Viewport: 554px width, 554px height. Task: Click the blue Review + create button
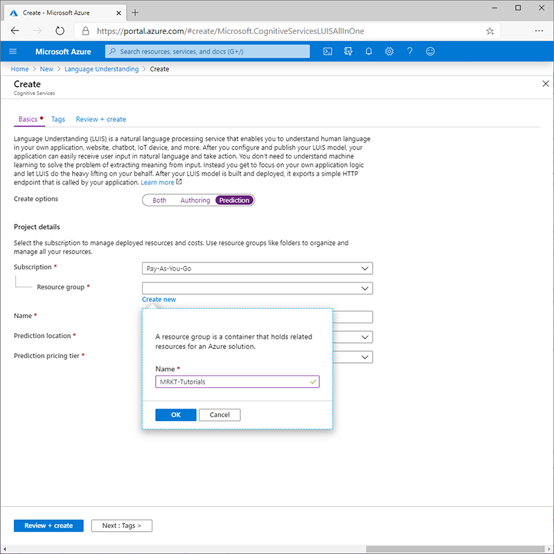[x=48, y=526]
